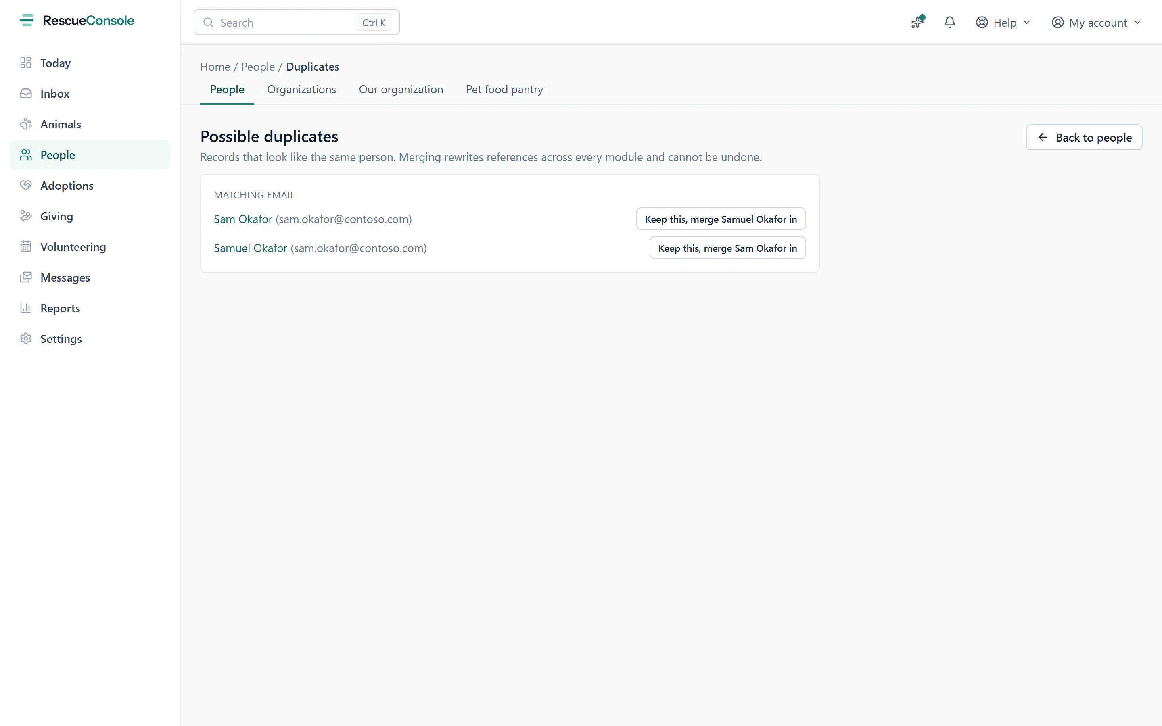1162x726 pixels.
Task: Open Inbox in the sidebar
Action: [90, 94]
